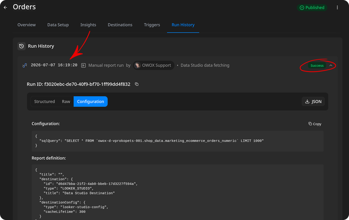Screen dimensions: 349x220
Task: Click the Data Studio Destination title line
Action: click(79, 193)
